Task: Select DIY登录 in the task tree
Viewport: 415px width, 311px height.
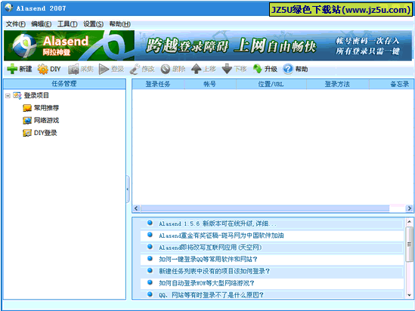Action: click(45, 133)
